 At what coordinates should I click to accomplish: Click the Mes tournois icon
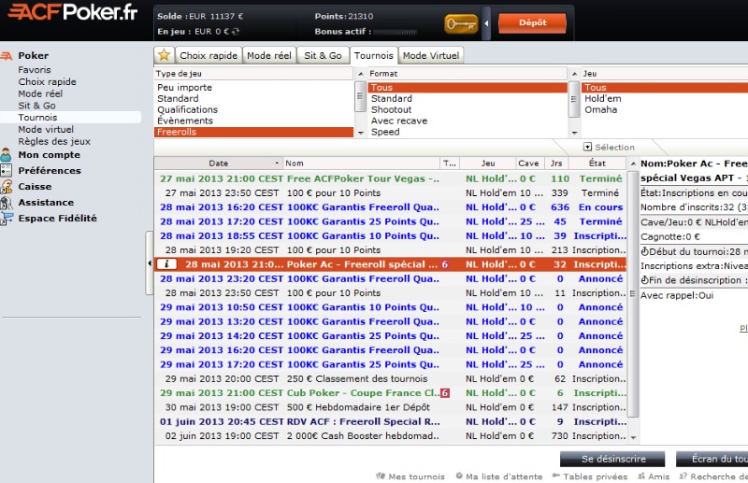[x=381, y=476]
